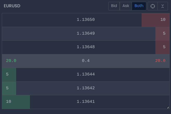
Task: Collapse the order book panel
Action: click(x=163, y=6)
